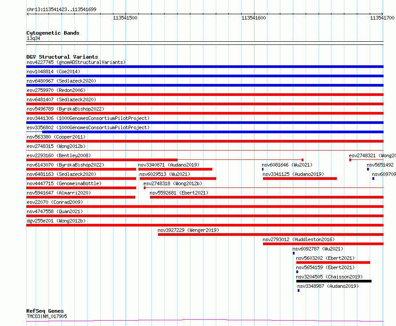Click the esv3441306 variant label
The width and height of the screenshot is (396, 326).
point(88,118)
